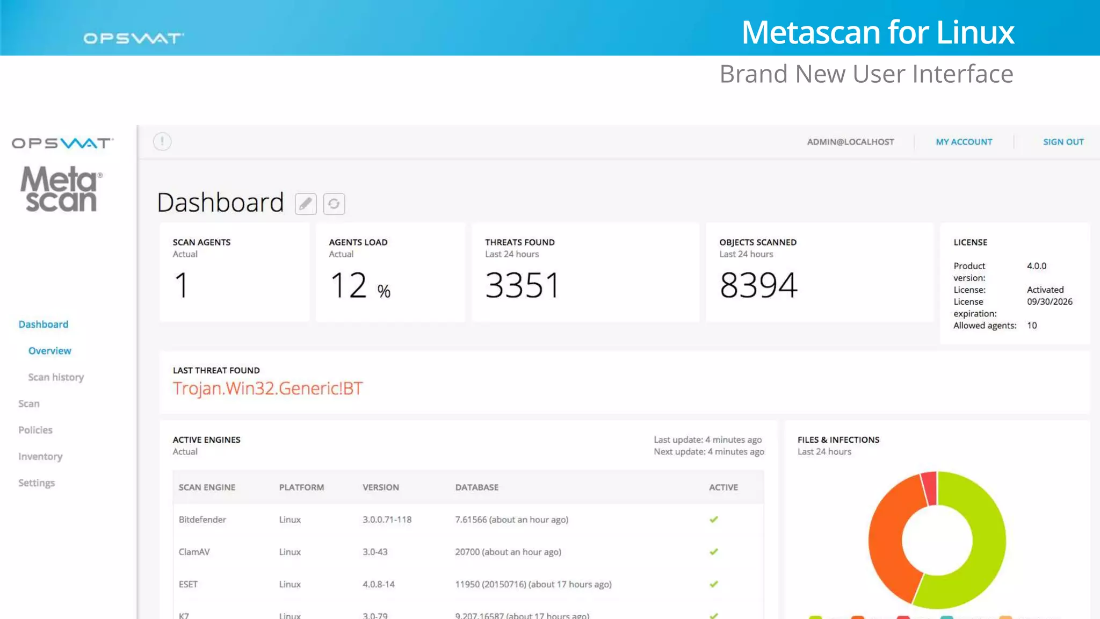Click the Bitdefender active checkmark
The image size is (1100, 619).
(x=714, y=520)
